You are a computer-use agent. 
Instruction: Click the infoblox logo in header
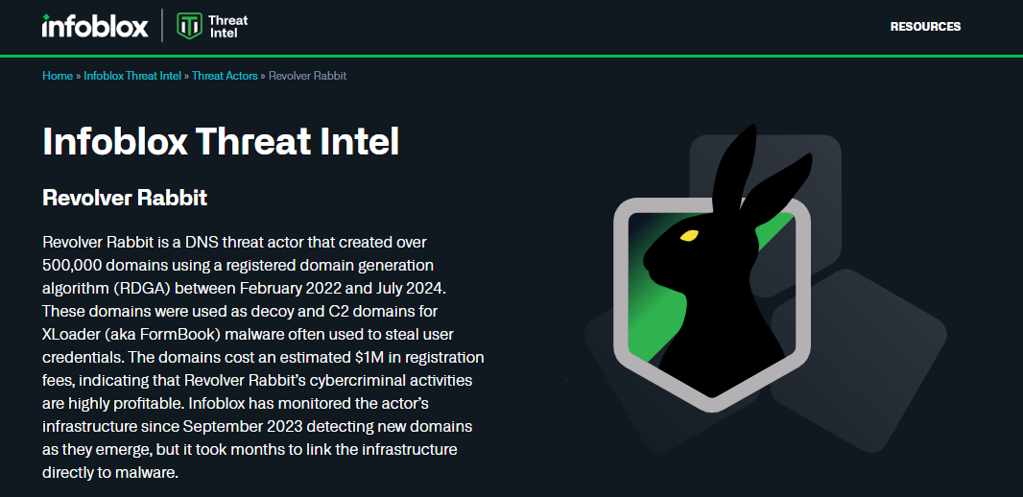coord(95,26)
